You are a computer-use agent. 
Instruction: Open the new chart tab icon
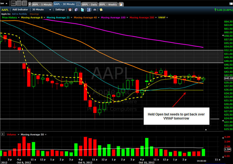pos(121,5)
